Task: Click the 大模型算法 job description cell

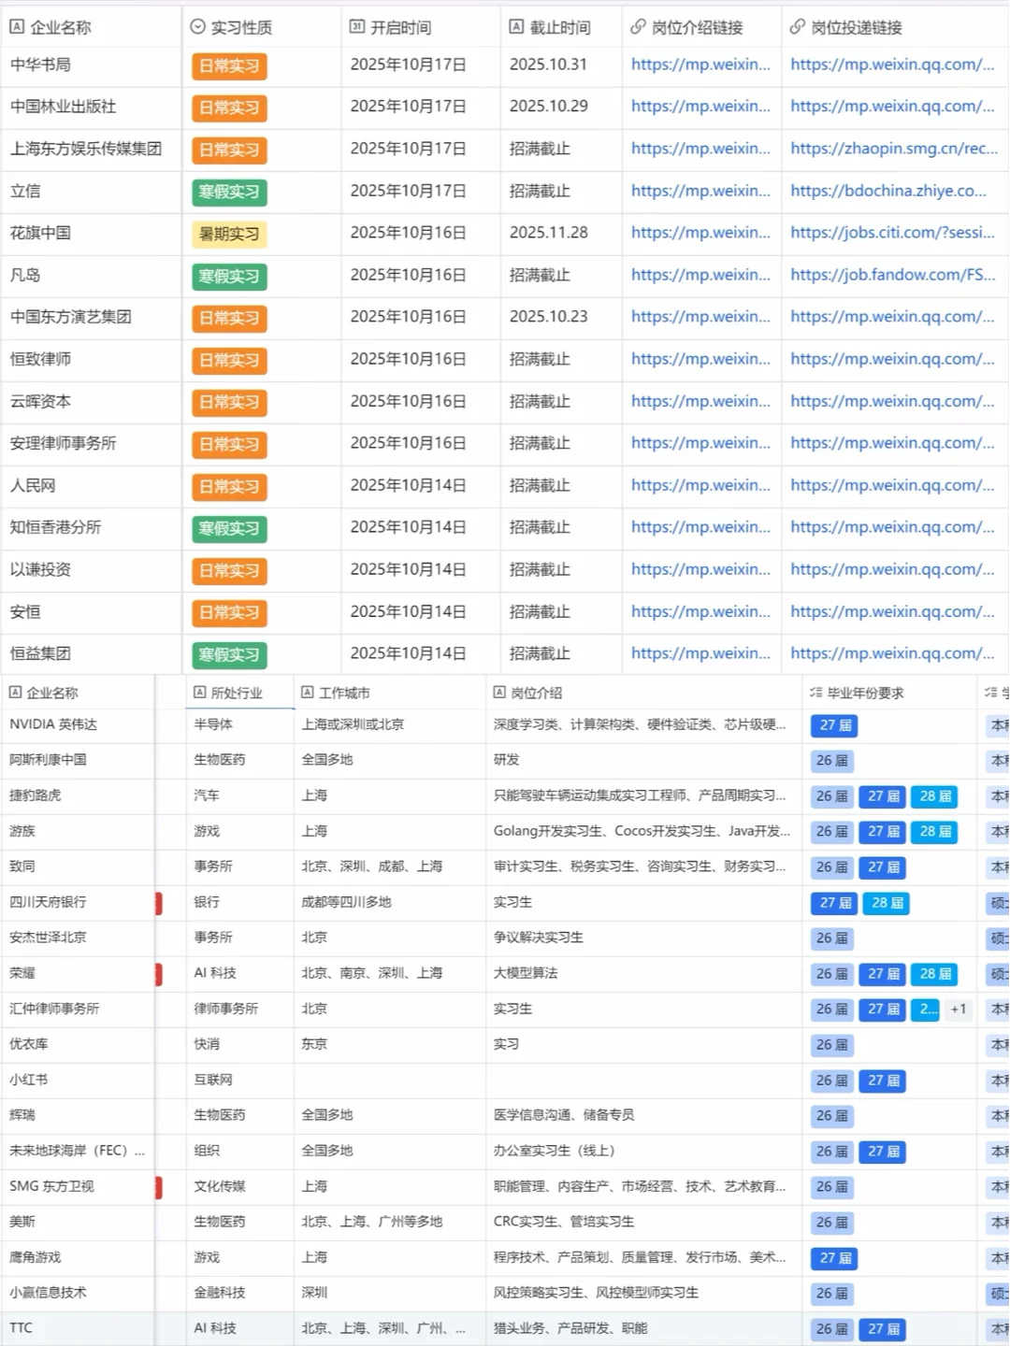Action: [644, 973]
